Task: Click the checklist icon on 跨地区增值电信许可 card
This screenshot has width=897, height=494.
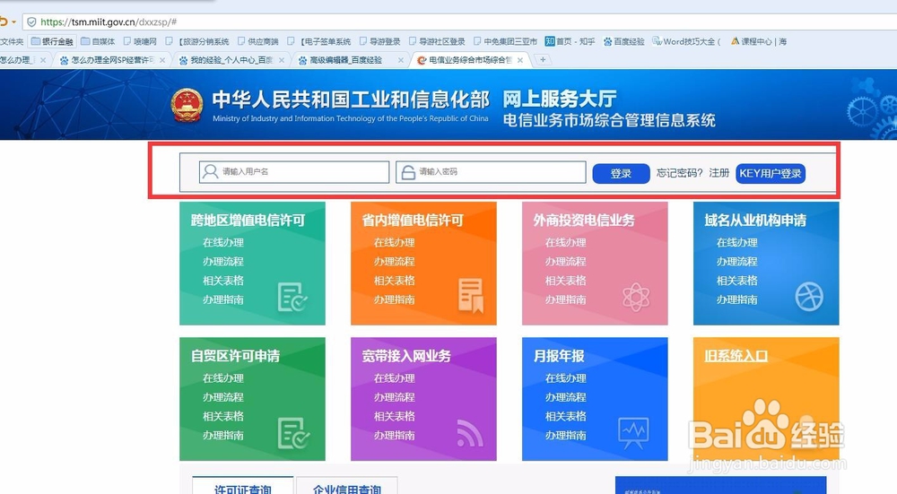Action: click(292, 297)
